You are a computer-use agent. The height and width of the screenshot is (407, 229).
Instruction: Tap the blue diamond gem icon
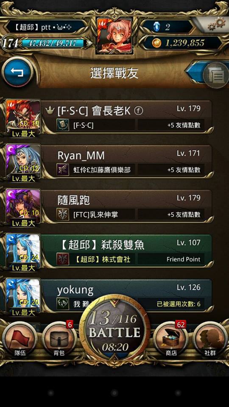156,26
